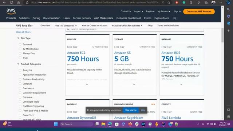This screenshot has width=233, height=131.
Task: Click the Sign In link
Action: click(x=177, y=11)
